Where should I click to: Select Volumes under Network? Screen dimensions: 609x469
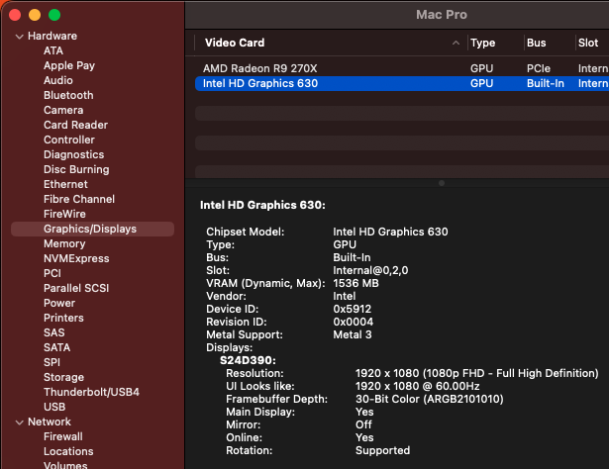point(65,465)
